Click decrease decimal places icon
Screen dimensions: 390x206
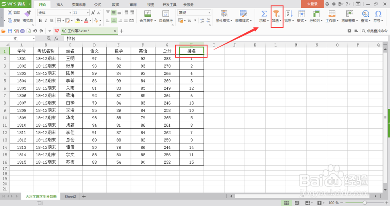coord(208,21)
